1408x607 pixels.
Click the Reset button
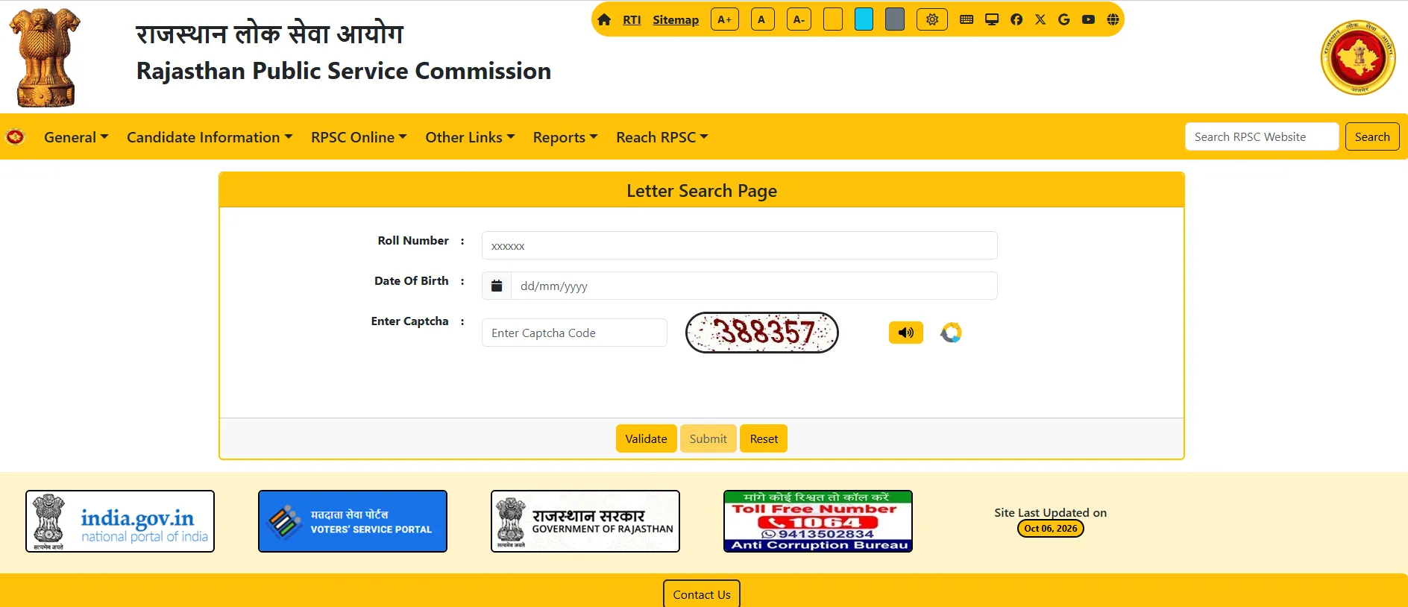coord(764,438)
